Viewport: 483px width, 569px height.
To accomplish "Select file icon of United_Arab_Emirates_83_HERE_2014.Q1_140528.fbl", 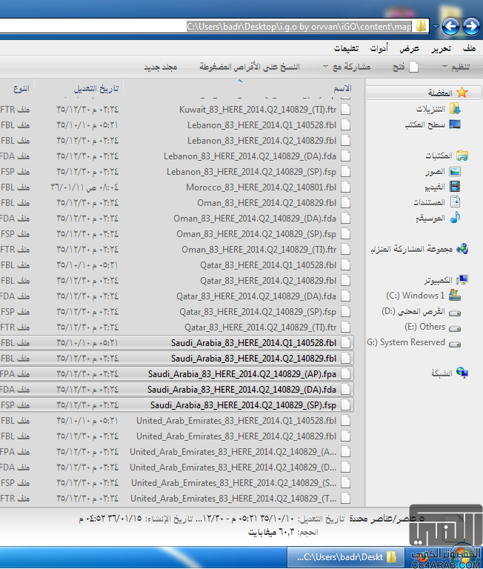I will coord(346,421).
